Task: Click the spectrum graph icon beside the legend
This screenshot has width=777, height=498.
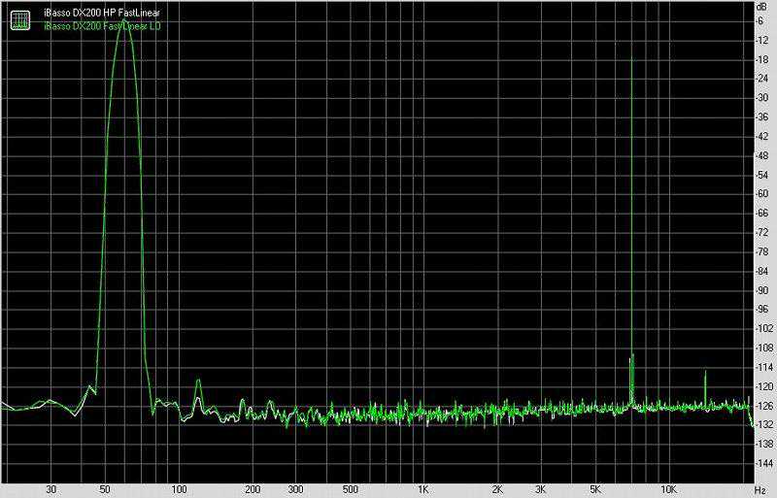Action: point(19,18)
